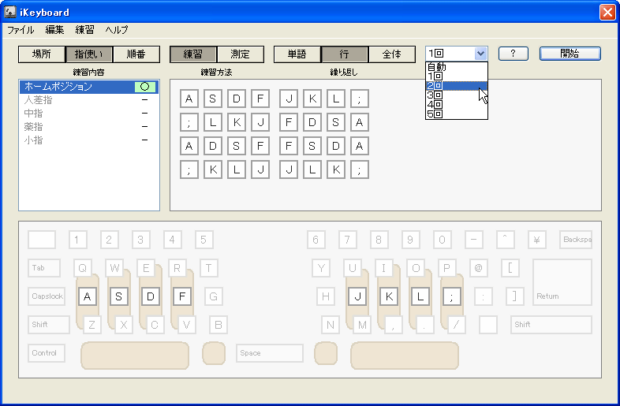Viewport: 620px width, 406px height.
Task: Click the D key on the on-screen keyboard
Action: click(150, 296)
